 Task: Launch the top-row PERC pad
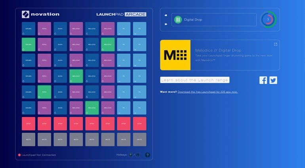click(44, 28)
